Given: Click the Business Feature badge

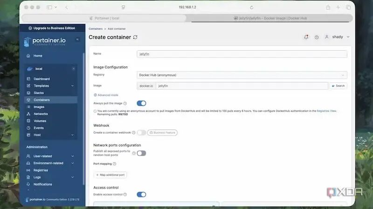Looking at the screenshot, I should pos(162,133).
